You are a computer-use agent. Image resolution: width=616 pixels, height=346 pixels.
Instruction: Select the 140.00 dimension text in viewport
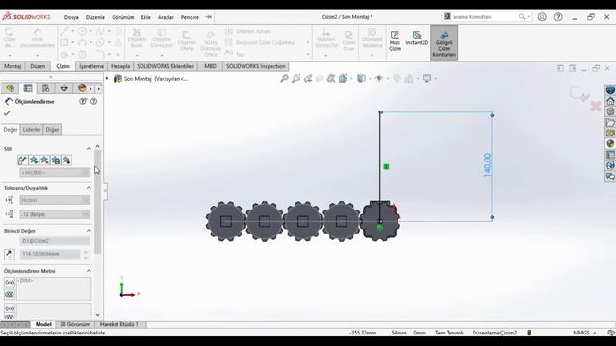(488, 165)
